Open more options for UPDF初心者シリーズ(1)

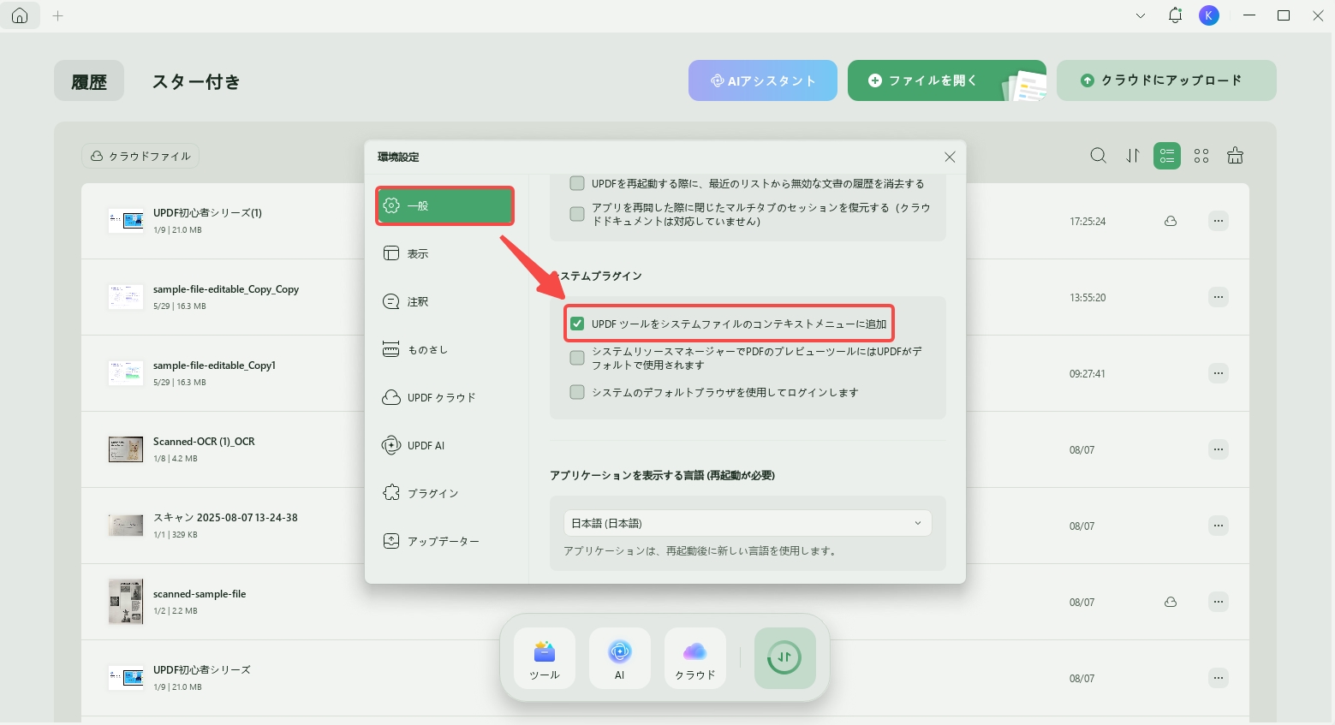click(1219, 221)
